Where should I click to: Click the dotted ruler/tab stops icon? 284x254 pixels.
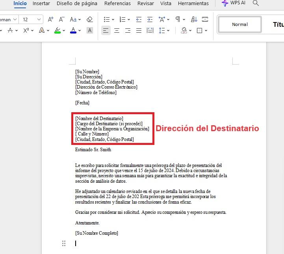pos(205,19)
